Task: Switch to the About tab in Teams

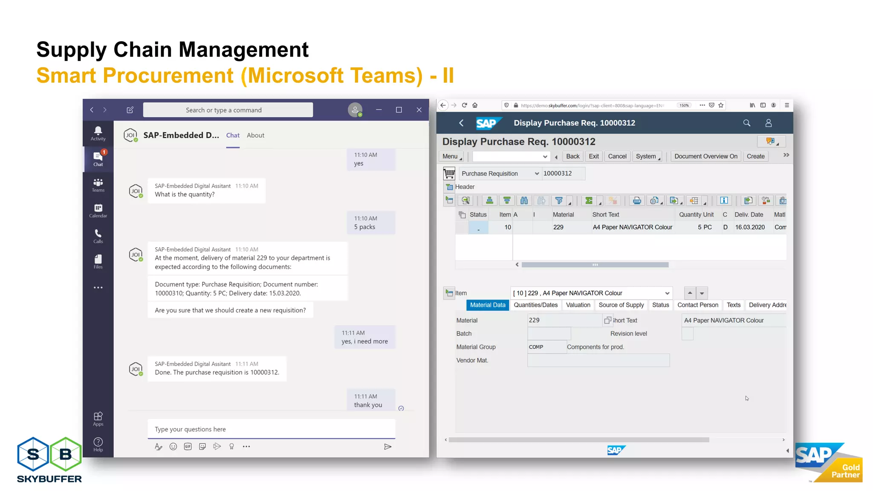Action: tap(255, 135)
